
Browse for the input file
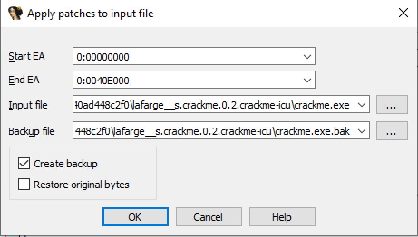[391, 105]
